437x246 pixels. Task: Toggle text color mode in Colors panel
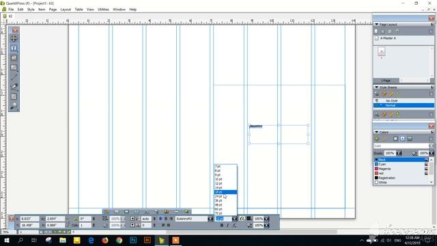point(402,139)
